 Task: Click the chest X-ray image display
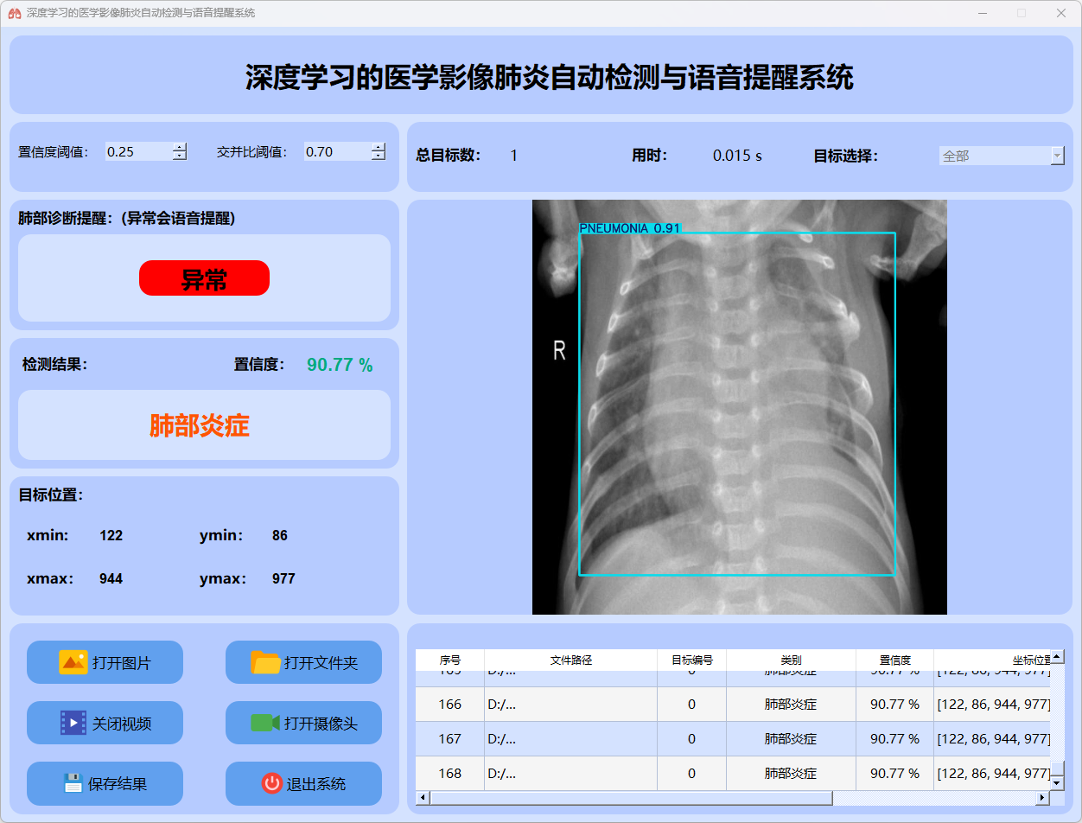740,407
